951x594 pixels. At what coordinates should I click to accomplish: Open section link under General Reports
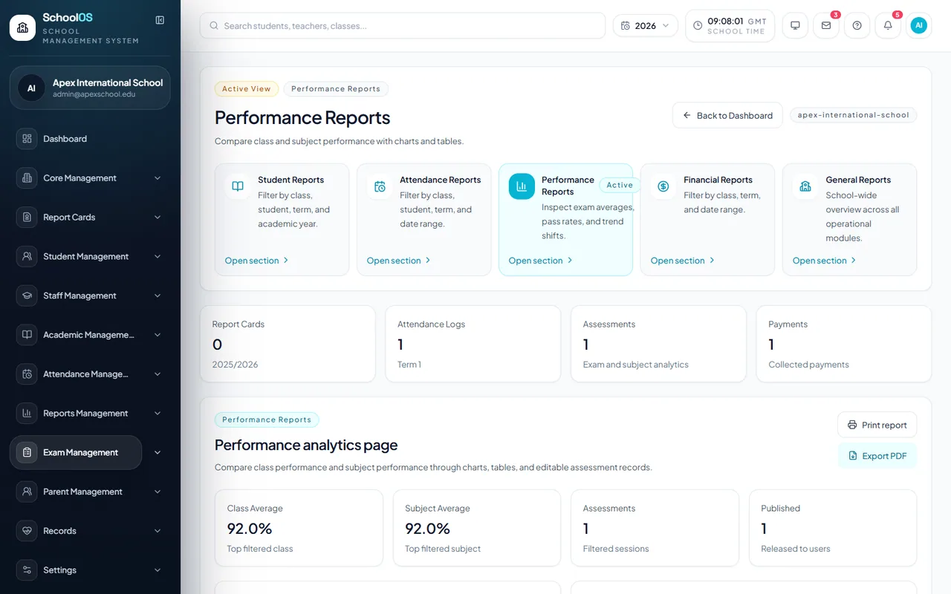824,261
